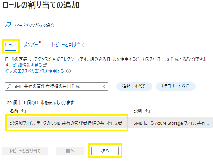Click the magnifier icon in search box
The width and height of the screenshot is (213, 161).
click(9, 86)
